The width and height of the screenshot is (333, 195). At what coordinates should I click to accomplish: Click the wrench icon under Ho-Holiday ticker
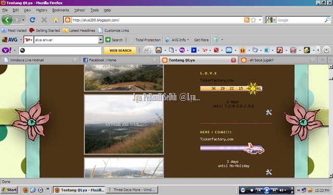[269, 172]
